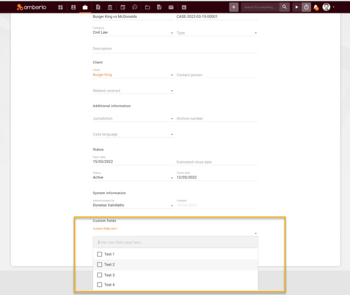The width and height of the screenshot is (350, 295).
Task: Click the search magnifier icon
Action: click(x=284, y=7)
